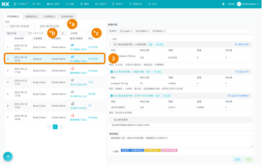Remove Dr. Lupin tag with its x
The image size is (262, 165).
132,31
